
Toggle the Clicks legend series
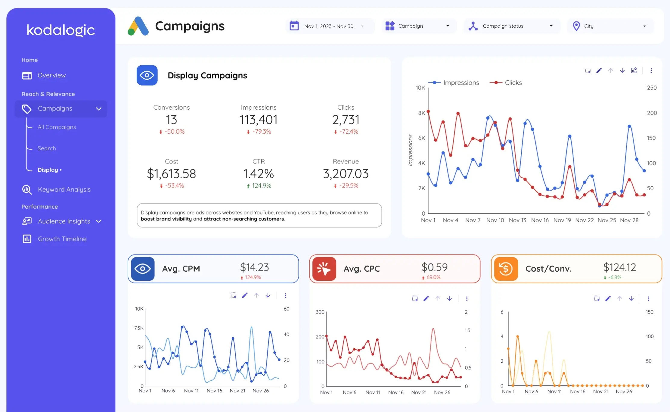[x=506, y=83]
